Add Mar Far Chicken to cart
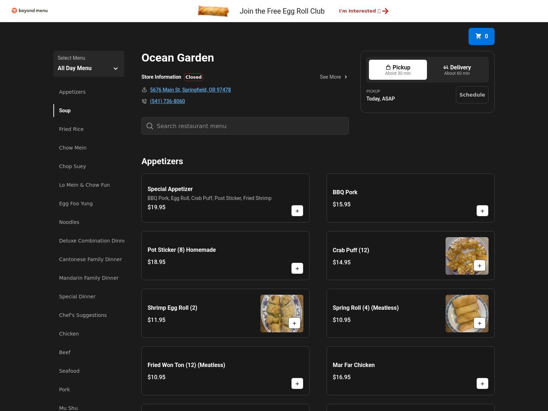Image resolution: width=548 pixels, height=411 pixels. pos(482,384)
